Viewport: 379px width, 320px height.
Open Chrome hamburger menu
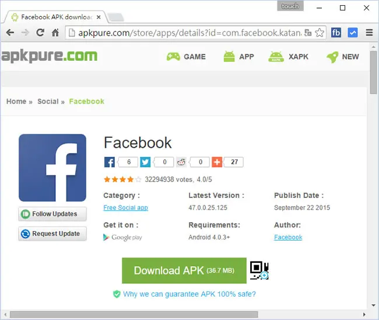click(x=369, y=33)
